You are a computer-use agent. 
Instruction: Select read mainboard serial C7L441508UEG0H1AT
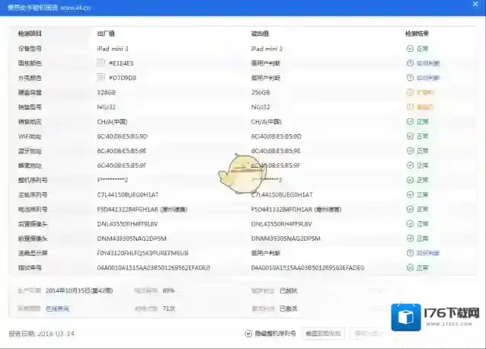(x=282, y=194)
